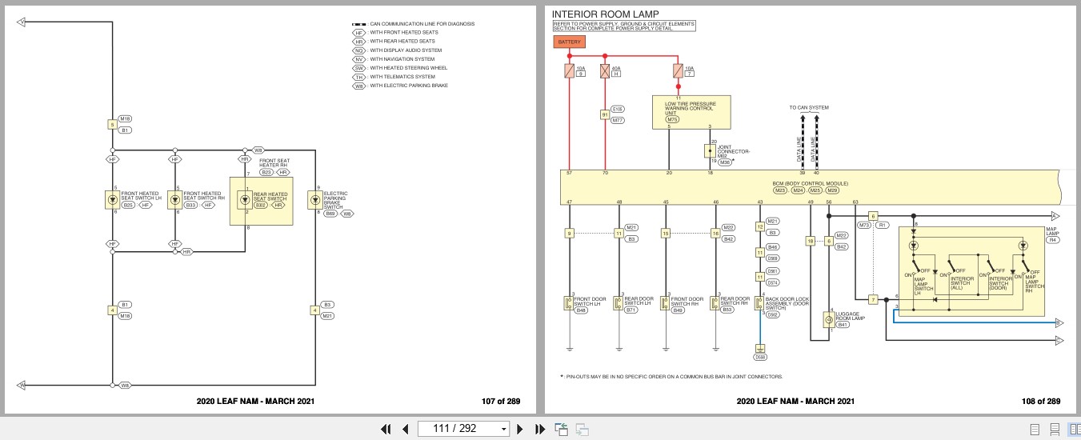This screenshot has width=1081, height=440.
Task: Click the TO CAN SYSTEM label
Action: [809, 107]
